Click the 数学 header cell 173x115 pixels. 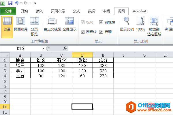click(x=62, y=60)
